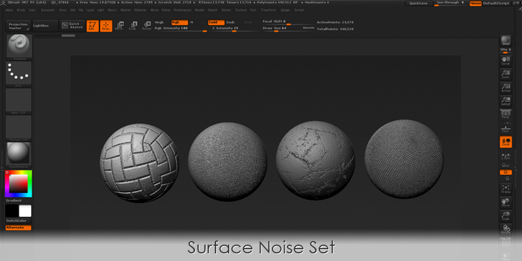Adjust the Focal Shift slider
The height and width of the screenshot is (261, 522).
pos(288,22)
